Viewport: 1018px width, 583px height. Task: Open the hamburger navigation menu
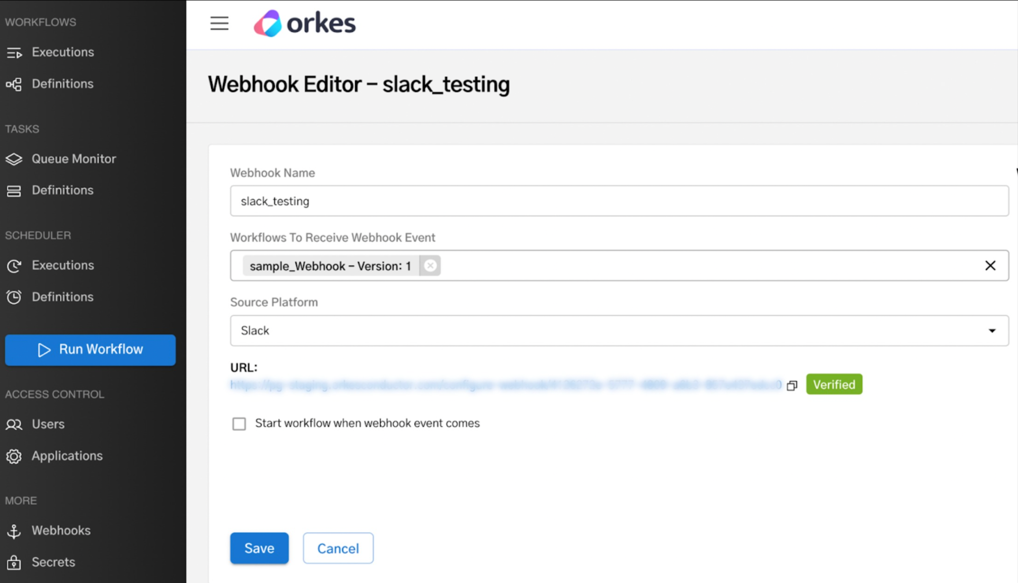219,24
